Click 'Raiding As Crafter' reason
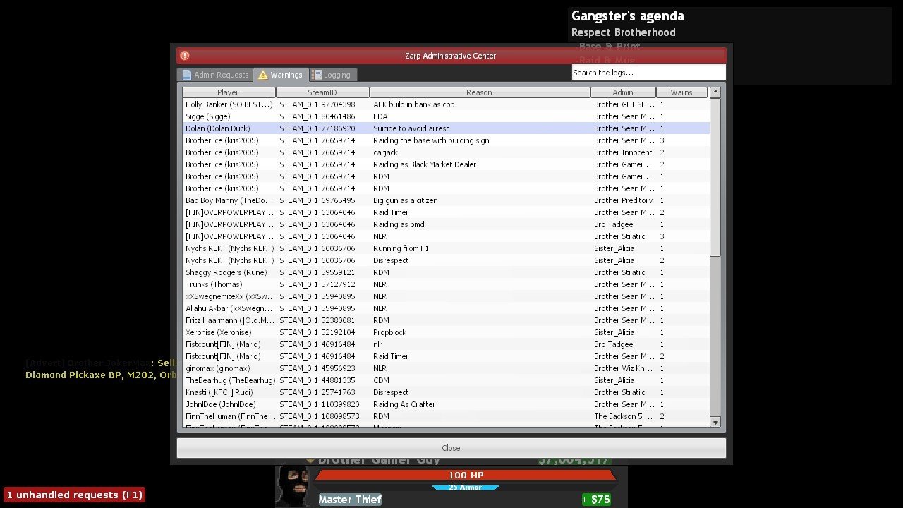903x508 pixels. pyautogui.click(x=404, y=404)
